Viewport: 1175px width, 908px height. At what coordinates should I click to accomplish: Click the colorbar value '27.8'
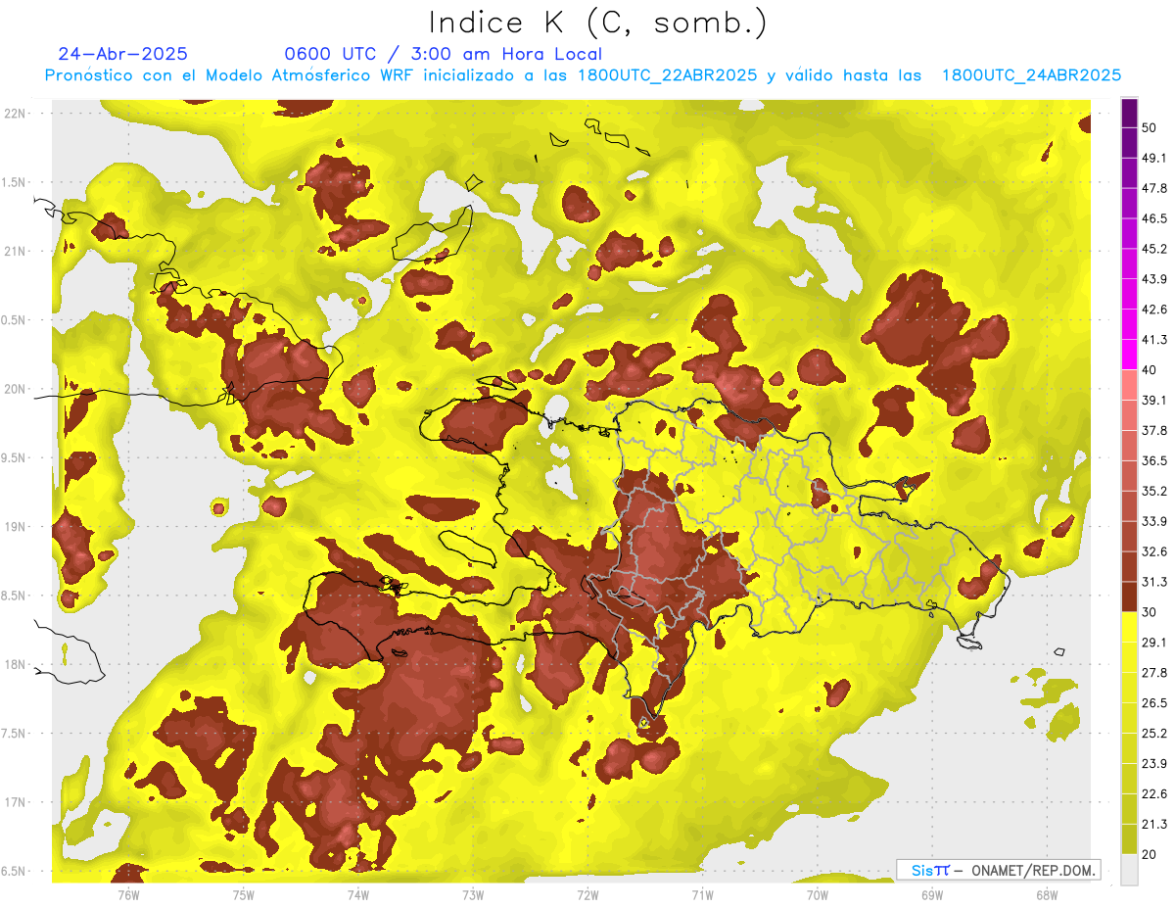[1153, 673]
